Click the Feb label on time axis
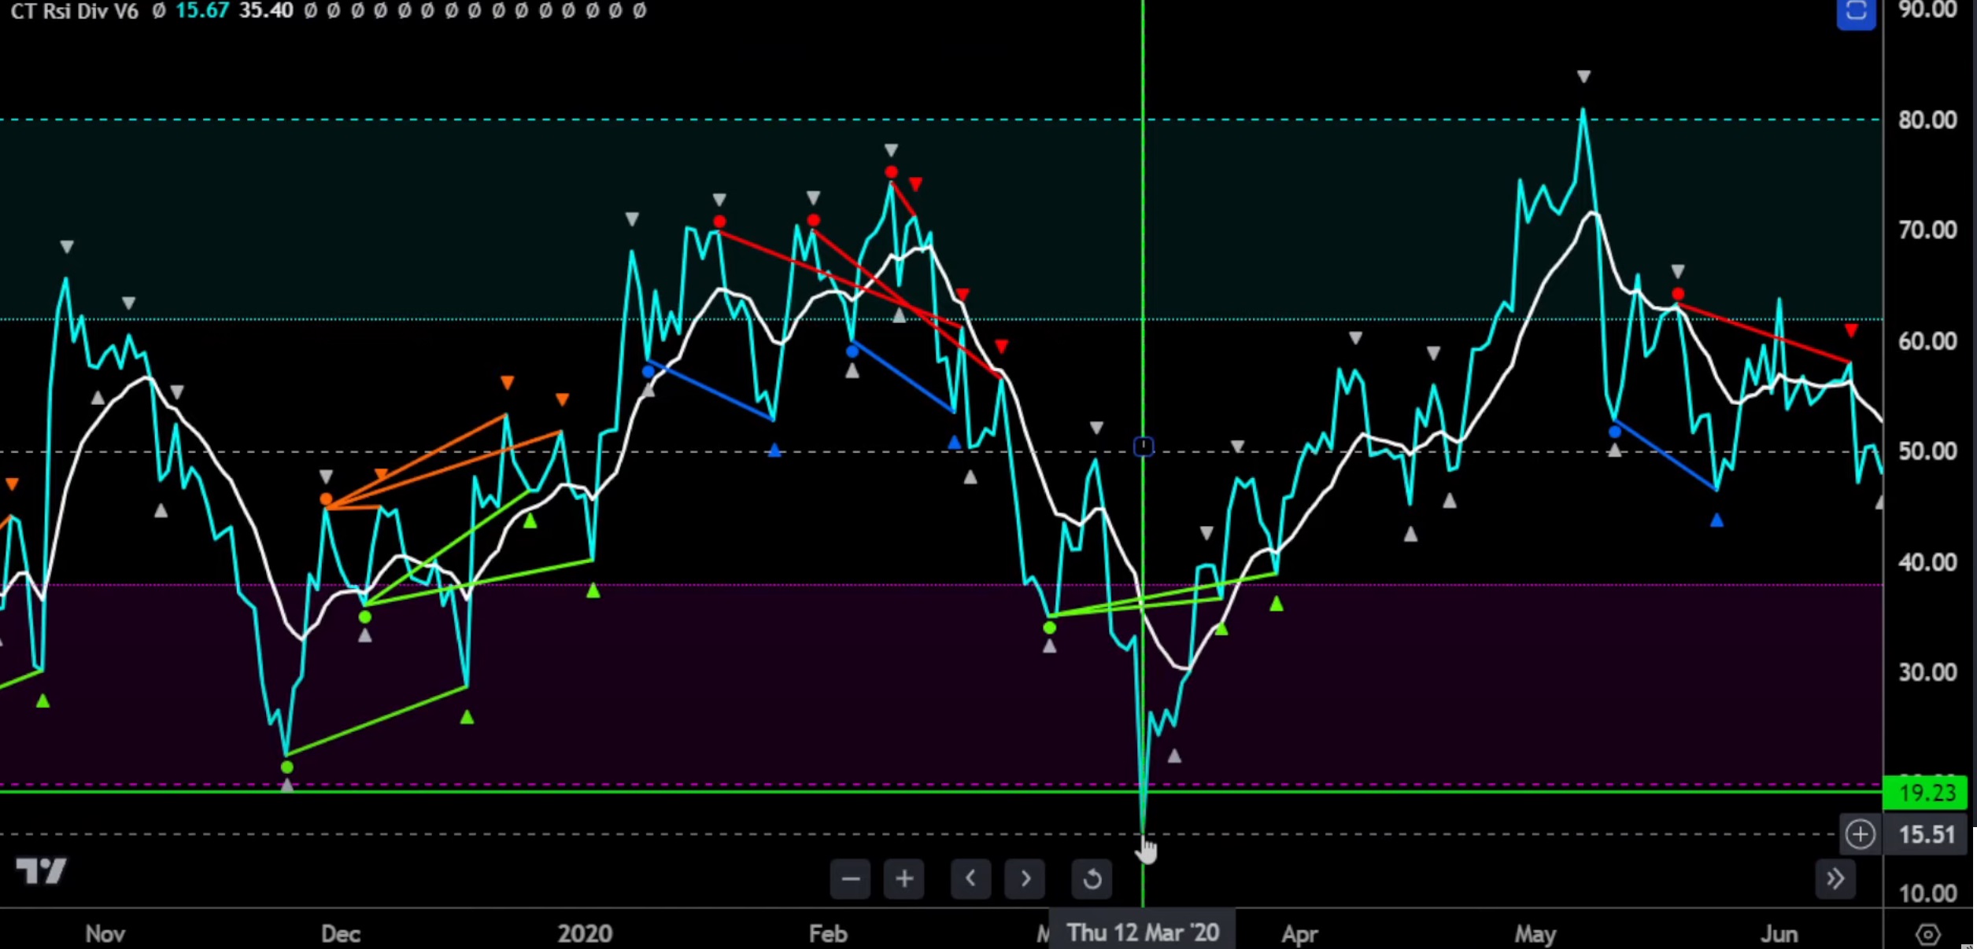The height and width of the screenshot is (949, 1977). click(828, 933)
